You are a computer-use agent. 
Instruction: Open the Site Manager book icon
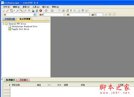coord(4,11)
